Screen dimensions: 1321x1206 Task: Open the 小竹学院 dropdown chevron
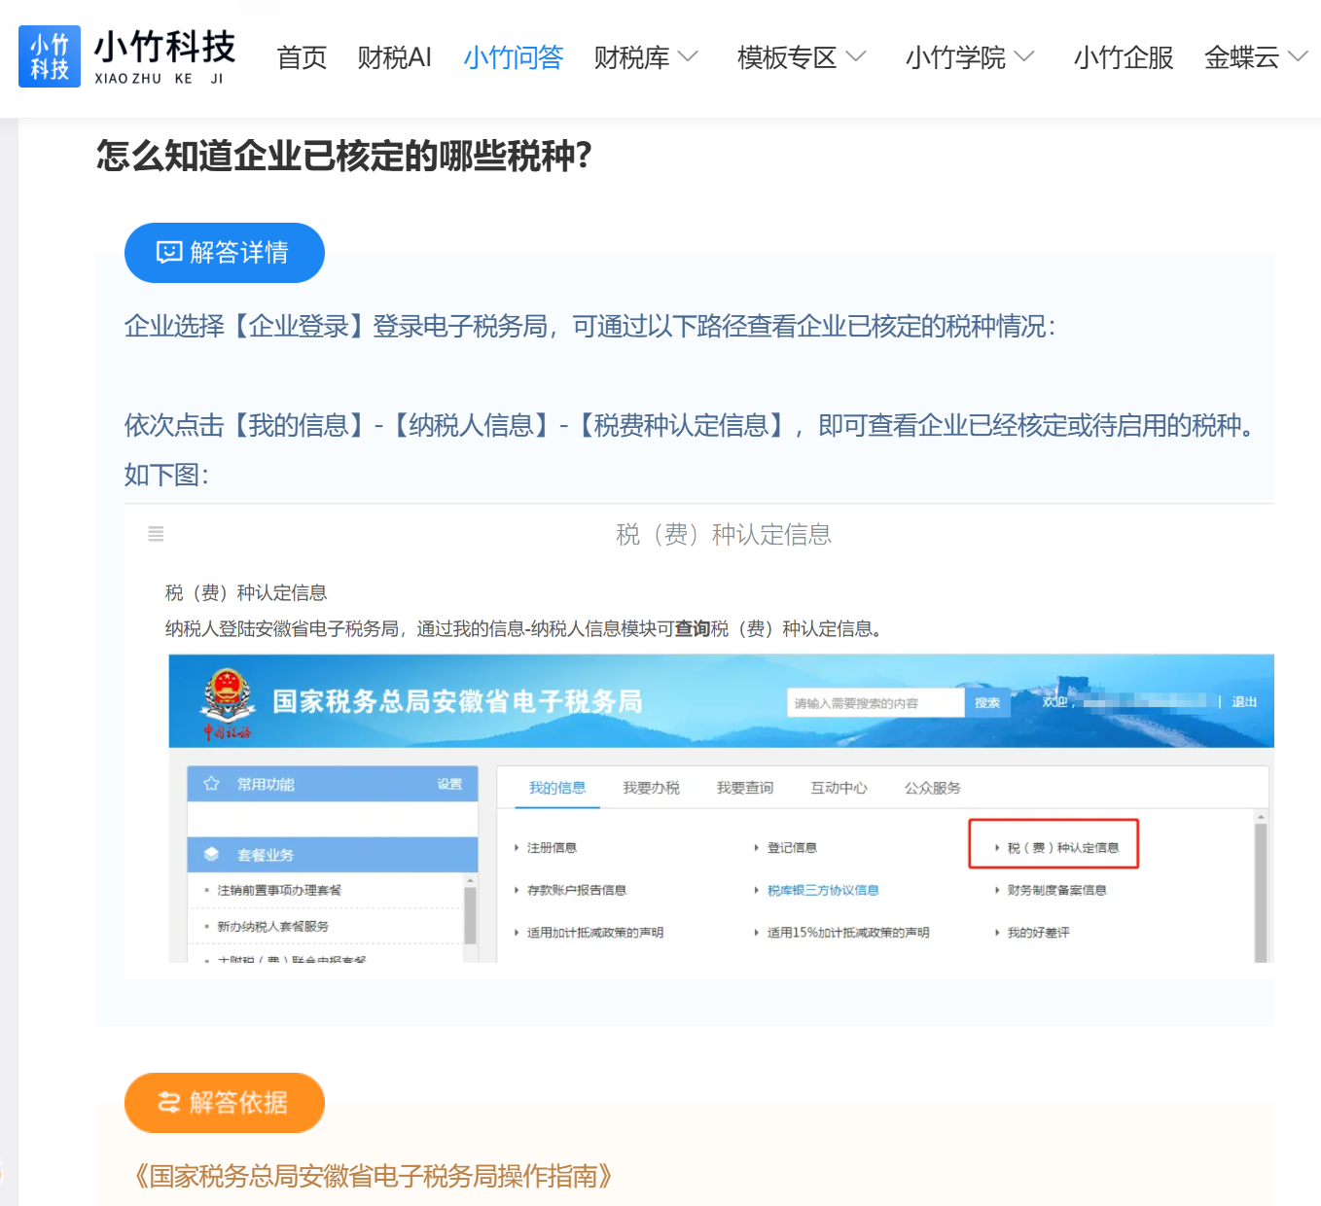tap(1023, 57)
